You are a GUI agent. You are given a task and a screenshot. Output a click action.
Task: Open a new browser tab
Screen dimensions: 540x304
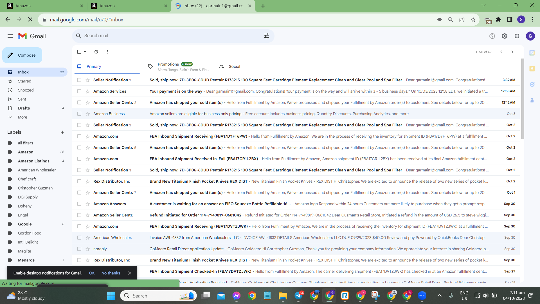click(x=263, y=6)
